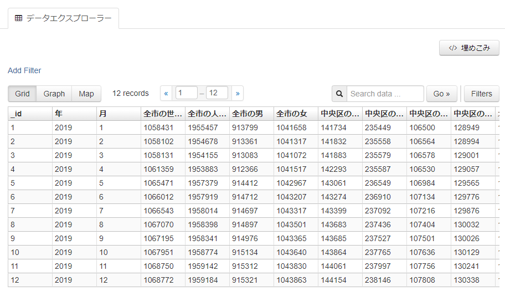The height and width of the screenshot is (291, 505).
Task: Click the end record field showing 12
Action: click(x=217, y=93)
